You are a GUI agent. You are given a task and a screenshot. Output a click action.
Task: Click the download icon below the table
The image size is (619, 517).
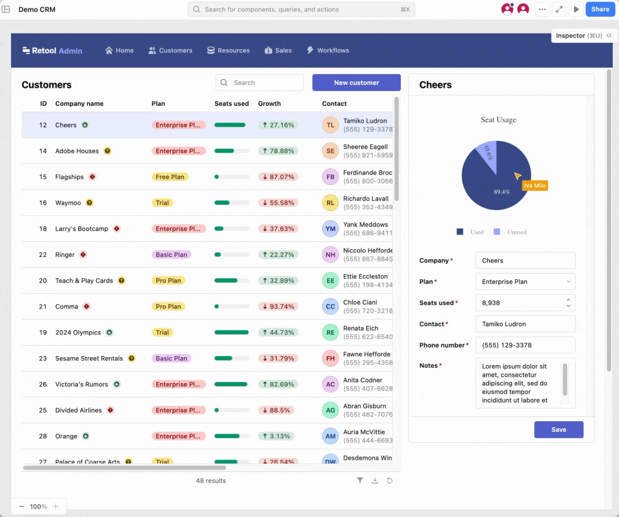point(375,481)
